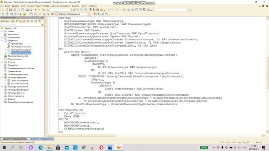Screen dimensions: 269x151
Task: Expand the Отчеты tree node
Action: point(2,62)
